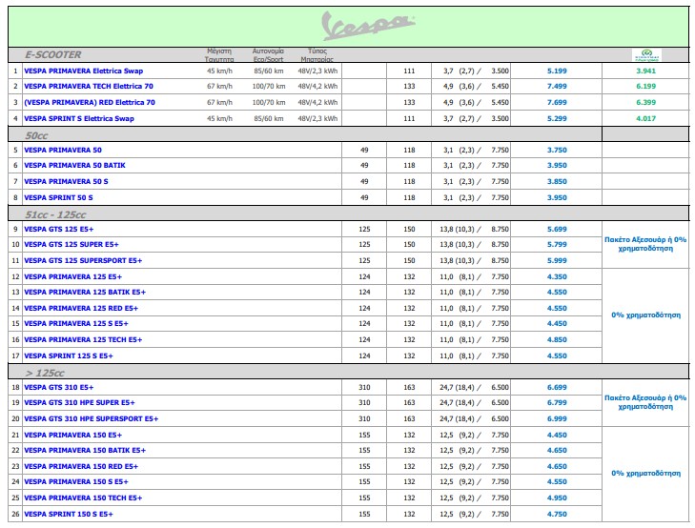Select price 5.999 for GTS 125 SUPERSPORT
Viewport: 695px width, 528px height.
tap(557, 261)
